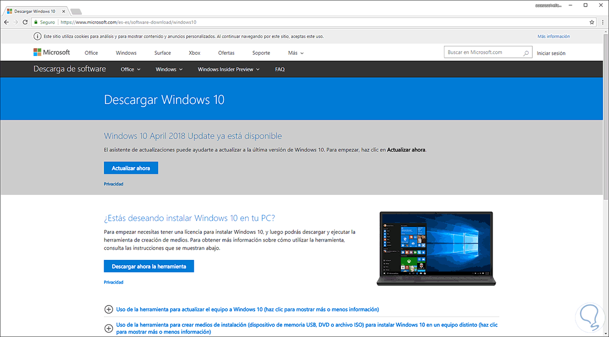Expand the plus icon for actualizar el equipo

(x=108, y=309)
